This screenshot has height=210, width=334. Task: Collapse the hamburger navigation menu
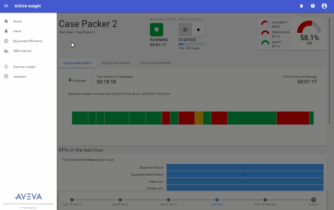[x=6, y=6]
